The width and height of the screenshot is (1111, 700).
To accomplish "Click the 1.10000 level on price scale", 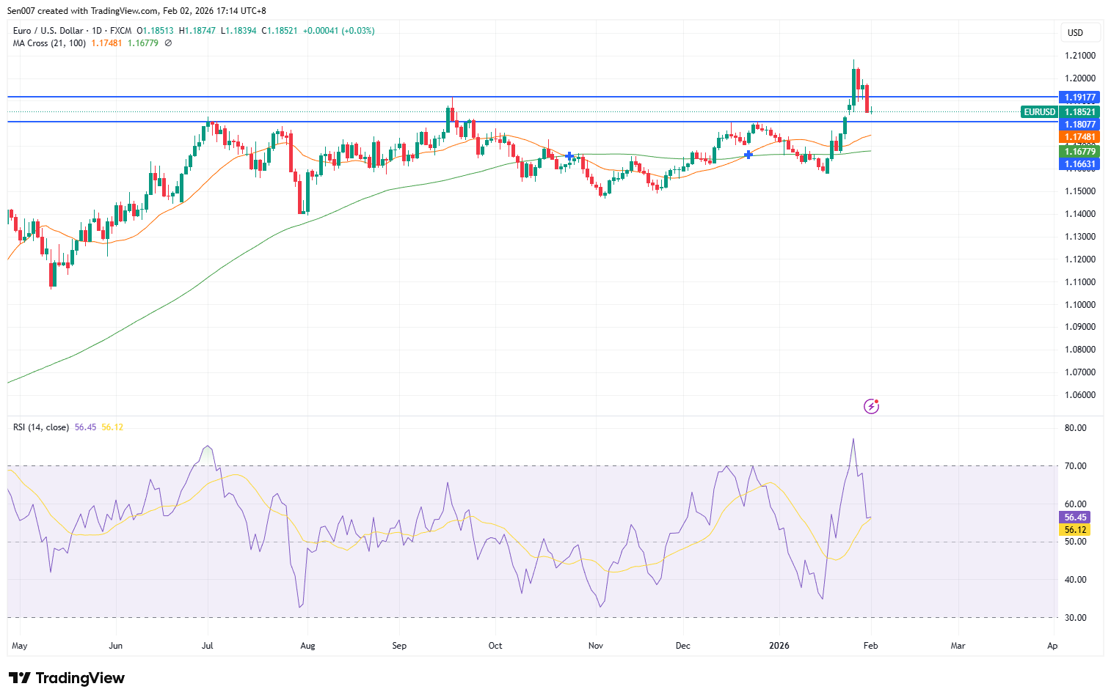I will click(x=1079, y=305).
